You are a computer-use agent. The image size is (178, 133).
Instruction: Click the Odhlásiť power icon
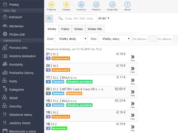pos(5,17)
